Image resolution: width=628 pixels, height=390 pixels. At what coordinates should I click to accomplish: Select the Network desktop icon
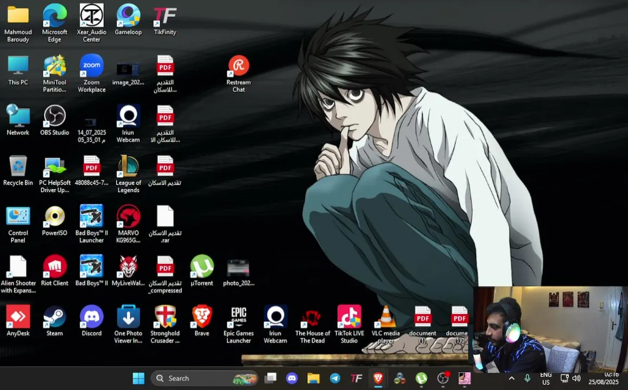point(18,120)
